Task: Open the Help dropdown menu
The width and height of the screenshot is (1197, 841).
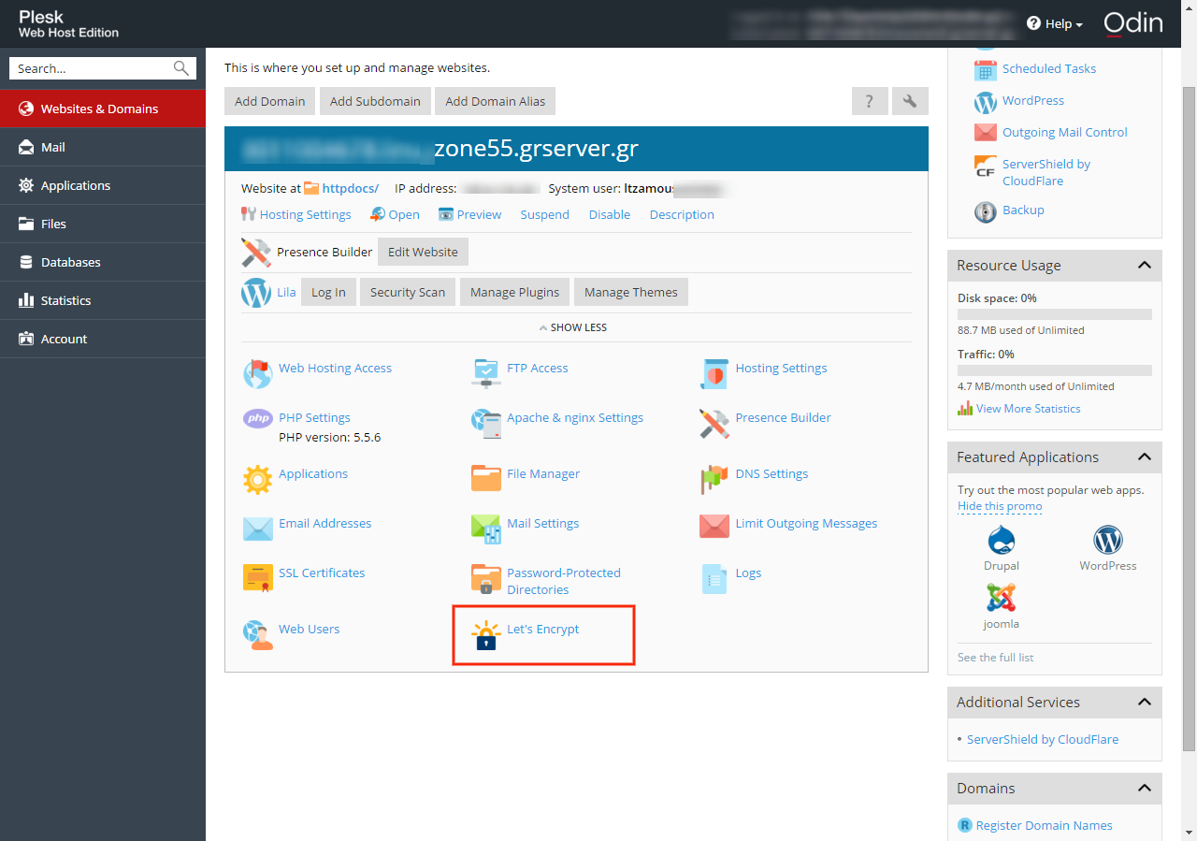Action: pos(1055,23)
